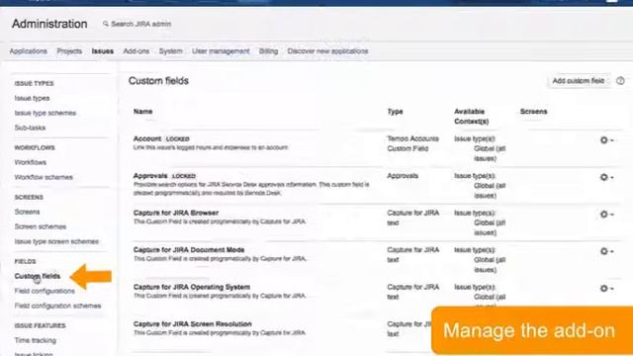
Task: Click Add custom field button
Action: pyautogui.click(x=578, y=81)
